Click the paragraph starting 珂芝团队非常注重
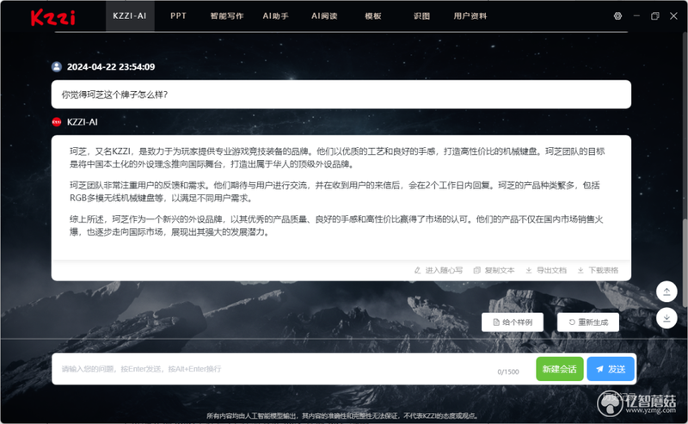This screenshot has height=424, width=688. (335, 192)
